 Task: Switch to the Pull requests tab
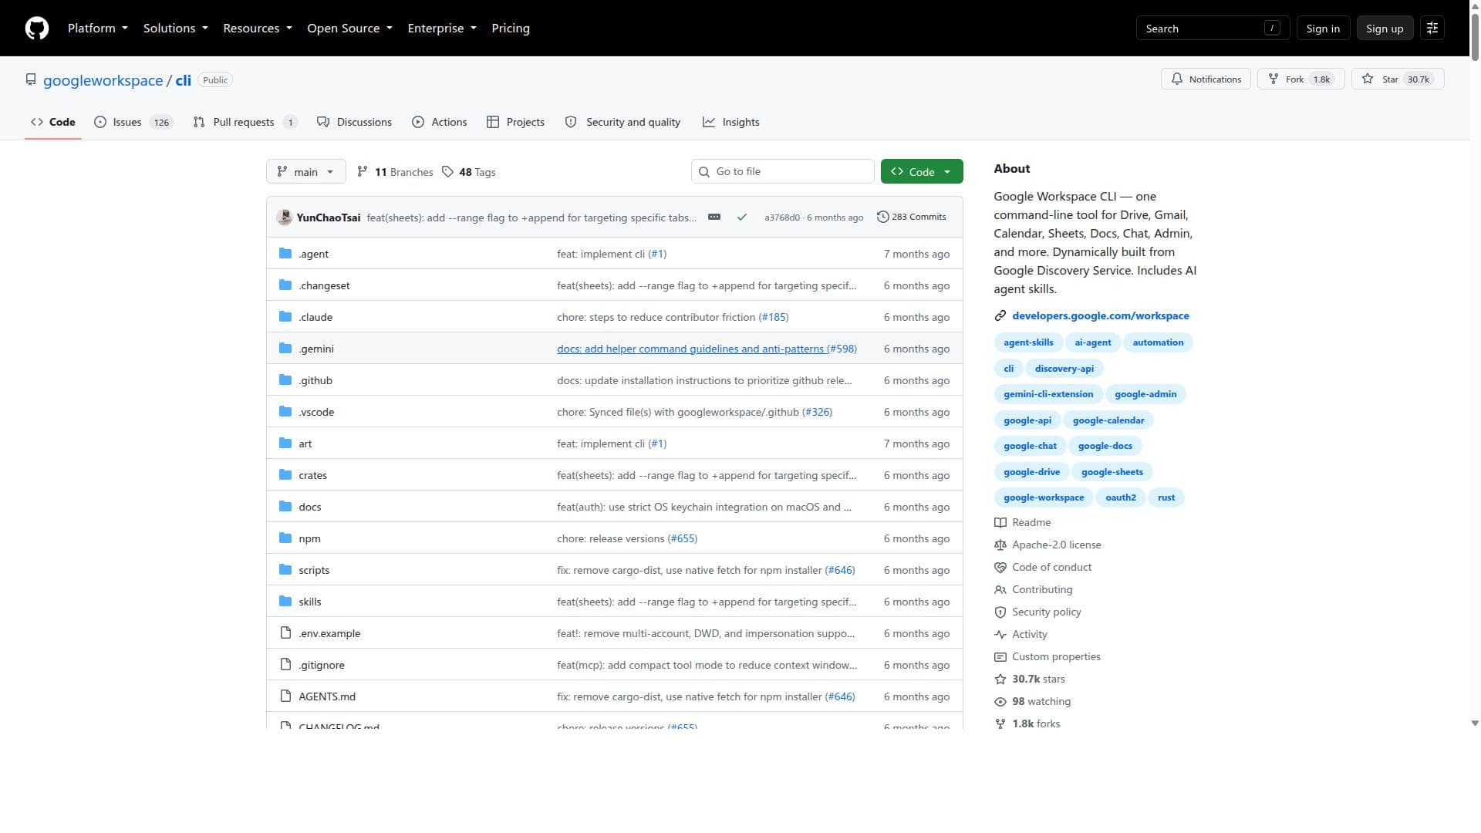coord(245,123)
